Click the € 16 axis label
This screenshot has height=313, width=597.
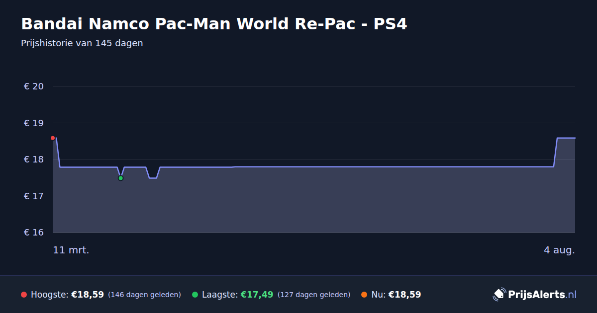[34, 233]
